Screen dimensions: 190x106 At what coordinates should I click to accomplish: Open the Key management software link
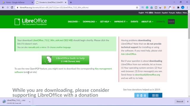click(x=63, y=70)
